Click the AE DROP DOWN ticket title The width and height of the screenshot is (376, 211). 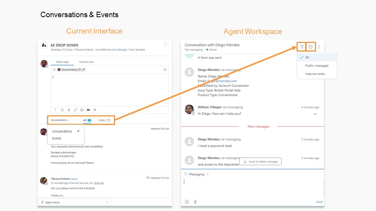[64, 45]
